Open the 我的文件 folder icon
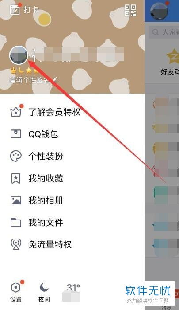This screenshot has height=310, width=179. [x=16, y=223]
